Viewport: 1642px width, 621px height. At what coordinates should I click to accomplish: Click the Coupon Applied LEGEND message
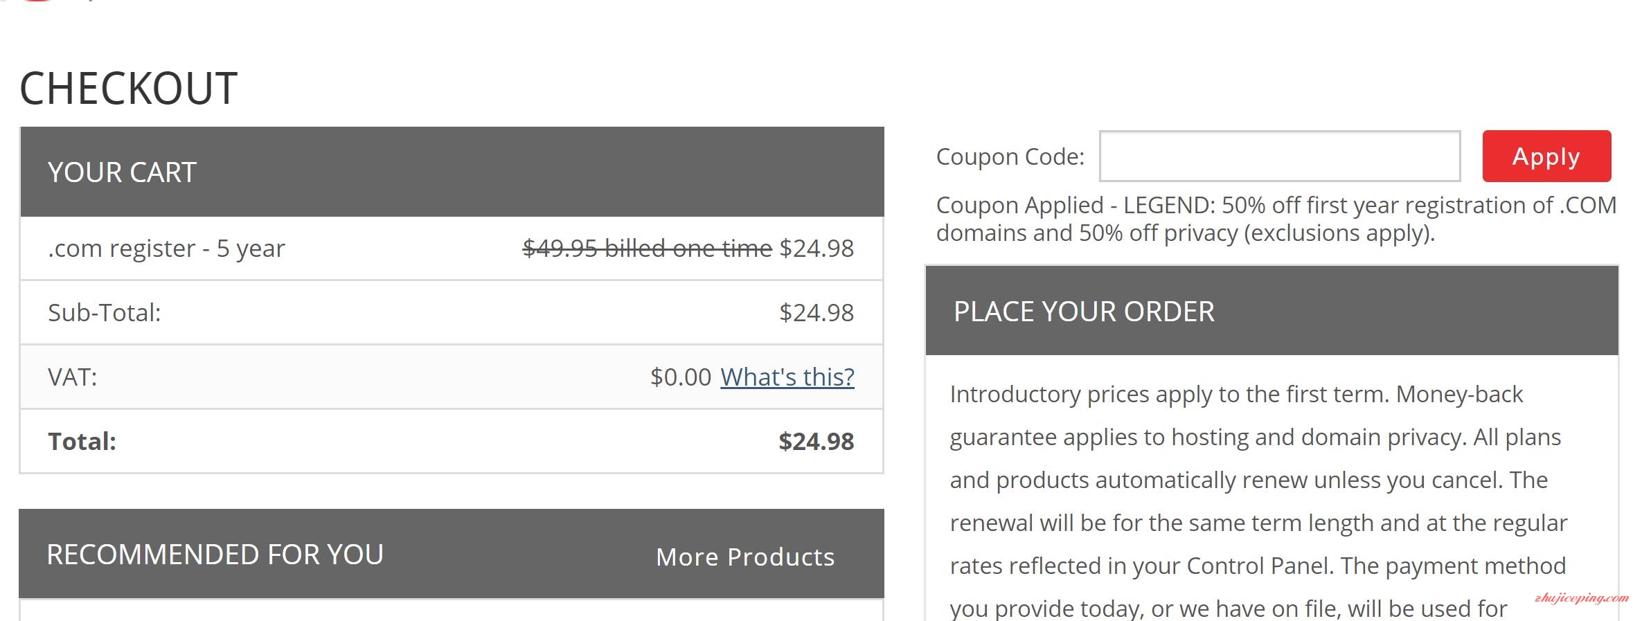[1276, 219]
